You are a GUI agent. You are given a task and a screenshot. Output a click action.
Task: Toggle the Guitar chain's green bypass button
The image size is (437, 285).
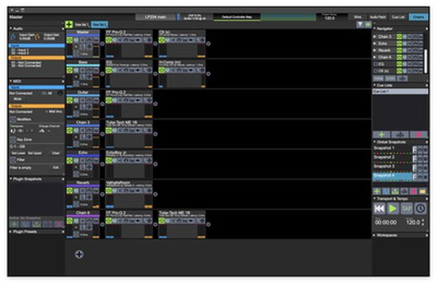click(70, 100)
